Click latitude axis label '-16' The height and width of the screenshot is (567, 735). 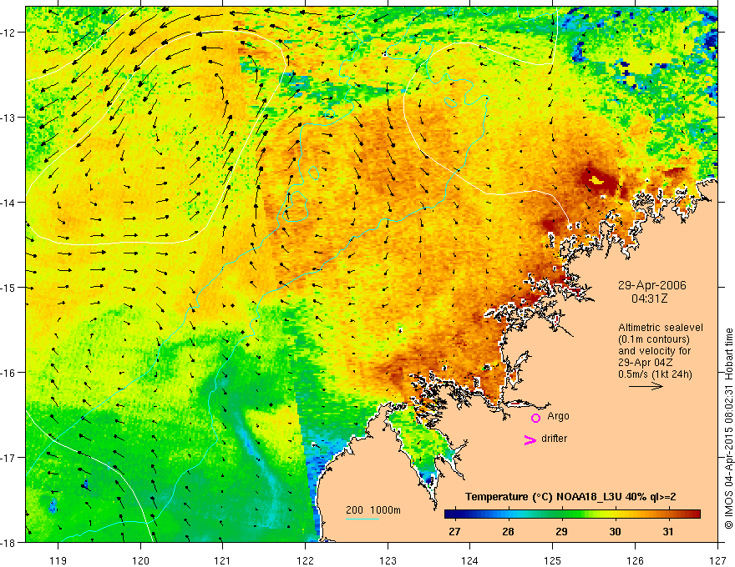(8, 373)
